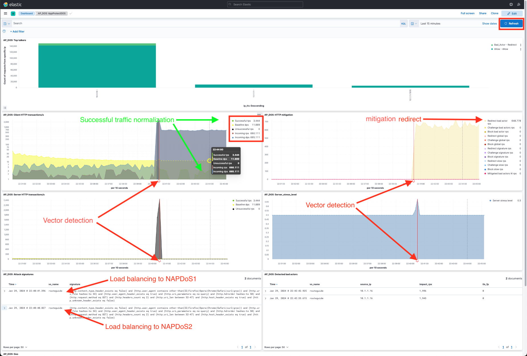Click the Dashboard breadcrumb

[26, 13]
